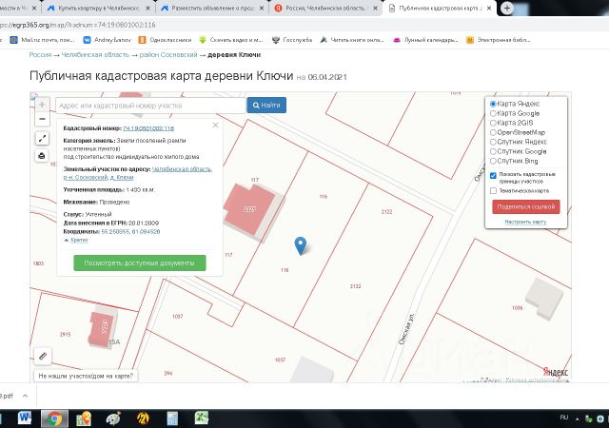Screen dimensions: 609x428
Task: Click the red Поделиться ссылкой button
Action: [x=525, y=205]
